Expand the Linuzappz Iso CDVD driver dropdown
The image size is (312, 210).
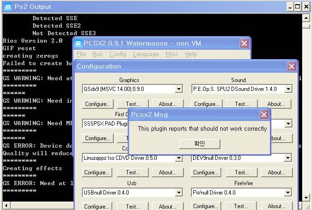coord(179,158)
